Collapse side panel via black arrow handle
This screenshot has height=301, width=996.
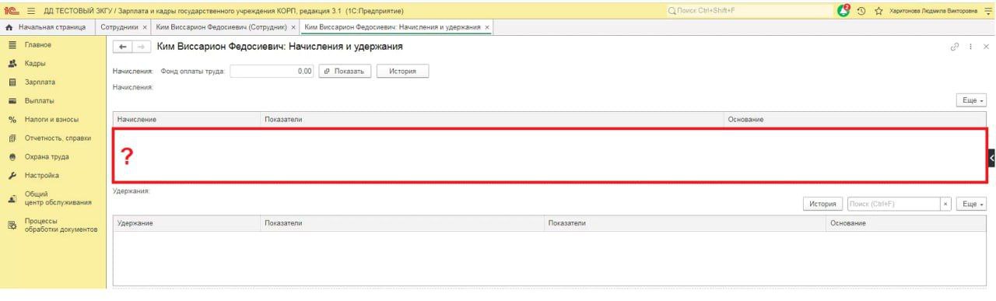[991, 157]
